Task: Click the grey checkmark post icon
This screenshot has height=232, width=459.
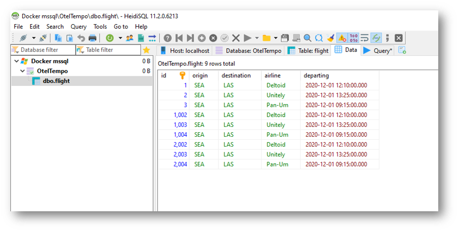Action: pyautogui.click(x=224, y=38)
